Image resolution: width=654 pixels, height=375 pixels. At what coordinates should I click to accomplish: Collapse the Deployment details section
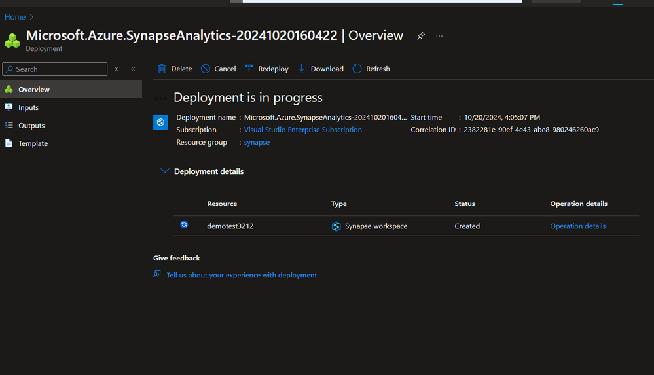(x=165, y=171)
